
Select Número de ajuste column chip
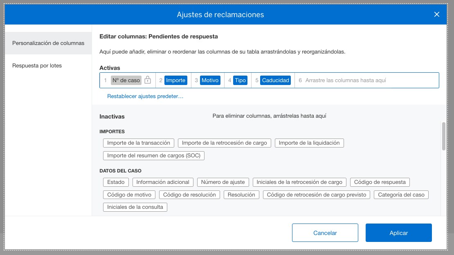coord(223,182)
